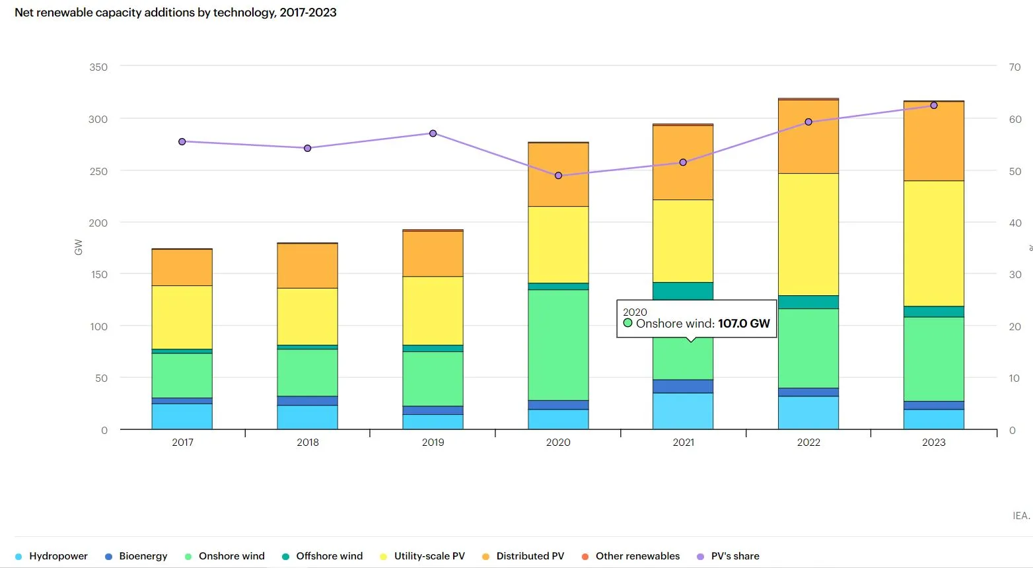Click the 2018 onshore wind green segment
1033x568 pixels.
pos(308,373)
